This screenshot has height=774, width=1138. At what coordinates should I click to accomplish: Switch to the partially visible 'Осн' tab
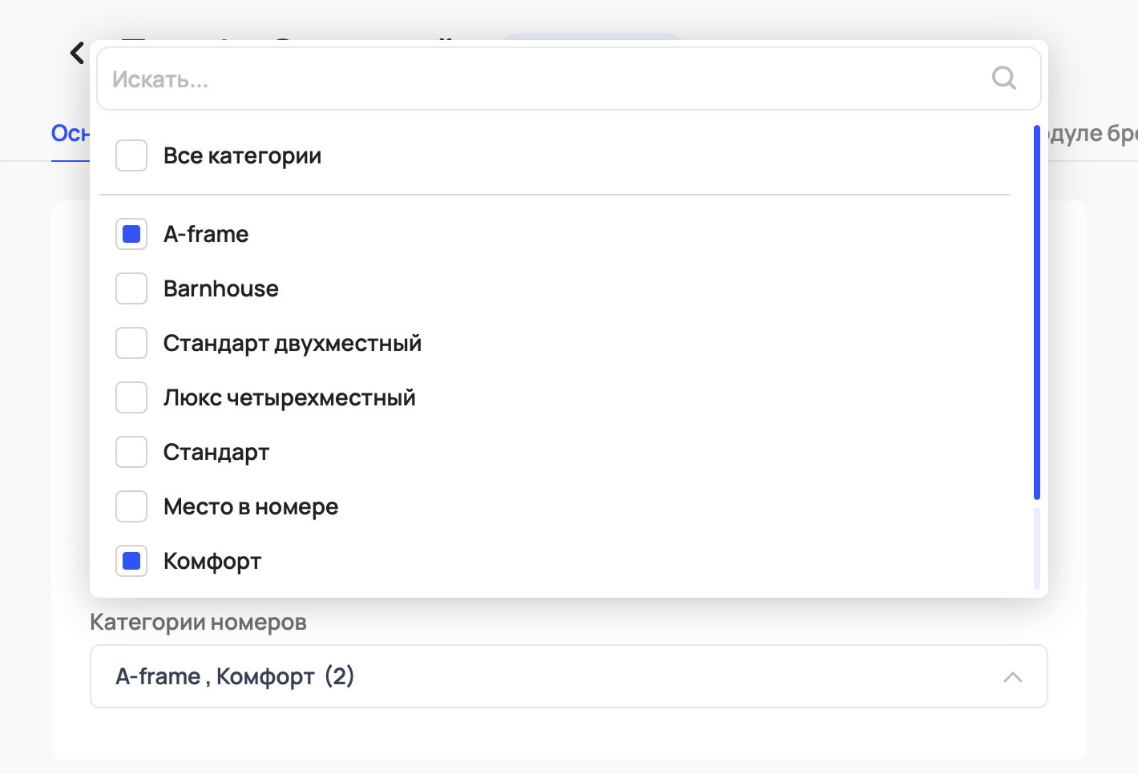70,133
